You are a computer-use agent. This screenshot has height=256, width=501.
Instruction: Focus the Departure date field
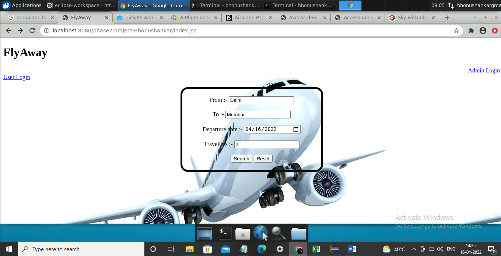pos(272,129)
